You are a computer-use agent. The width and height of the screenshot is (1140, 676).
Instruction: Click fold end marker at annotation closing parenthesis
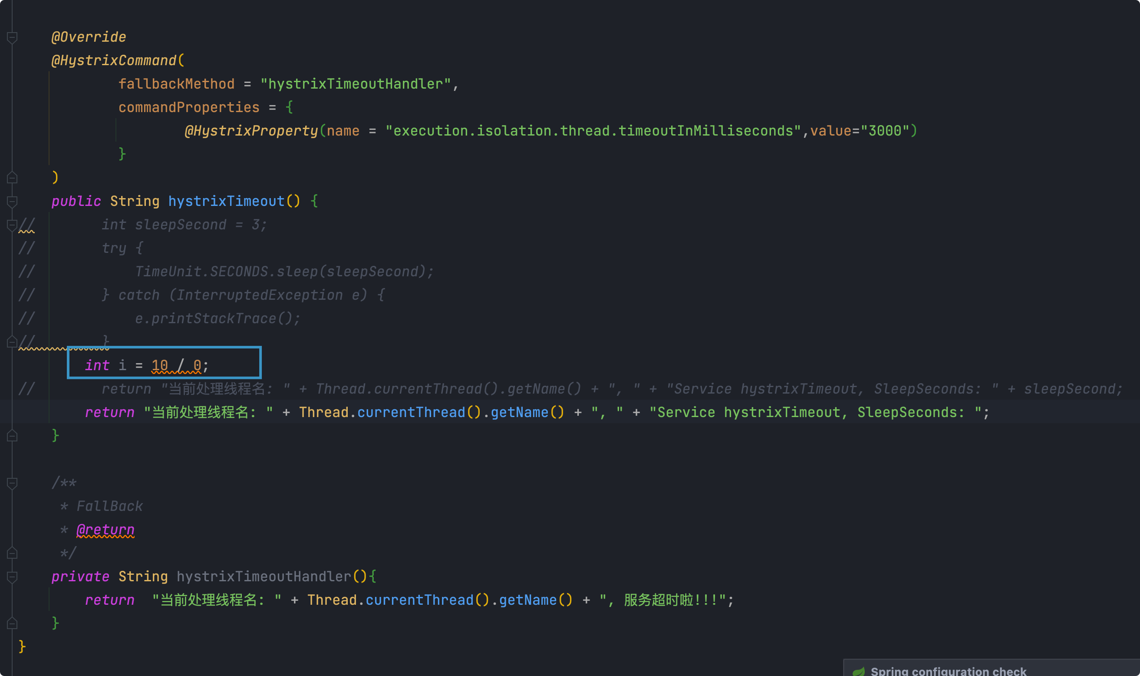point(12,178)
